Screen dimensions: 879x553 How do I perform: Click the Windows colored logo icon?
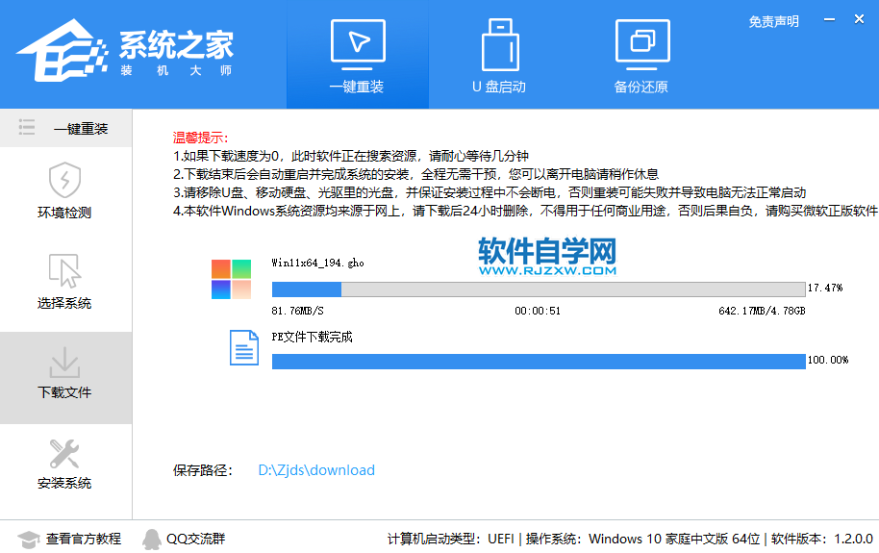point(231,279)
